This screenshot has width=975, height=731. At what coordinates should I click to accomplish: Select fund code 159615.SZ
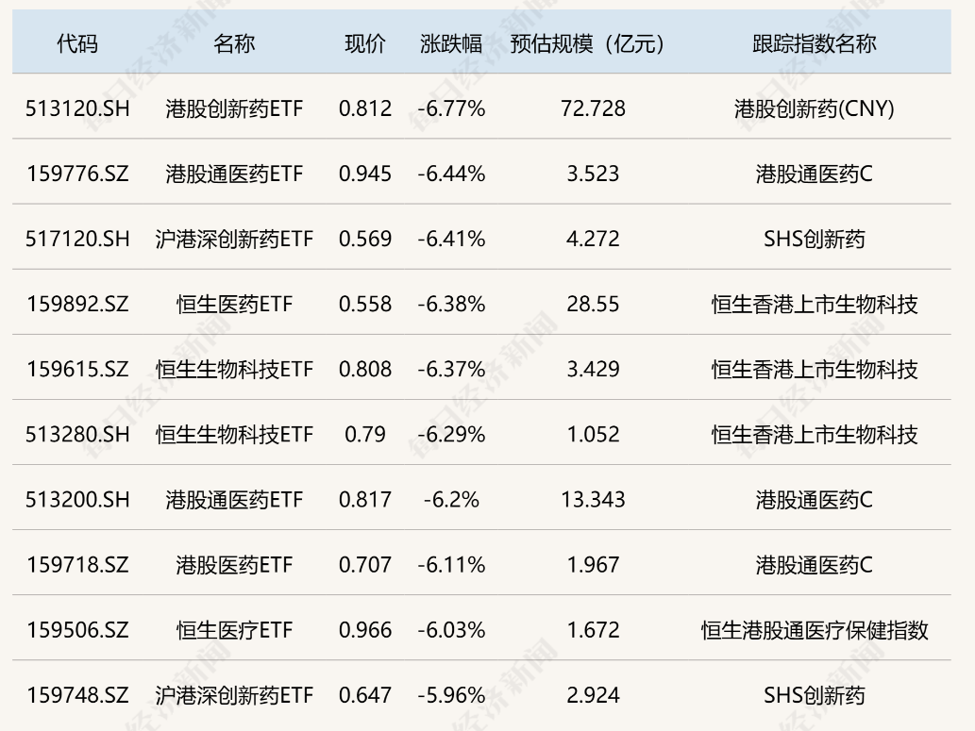(x=77, y=369)
